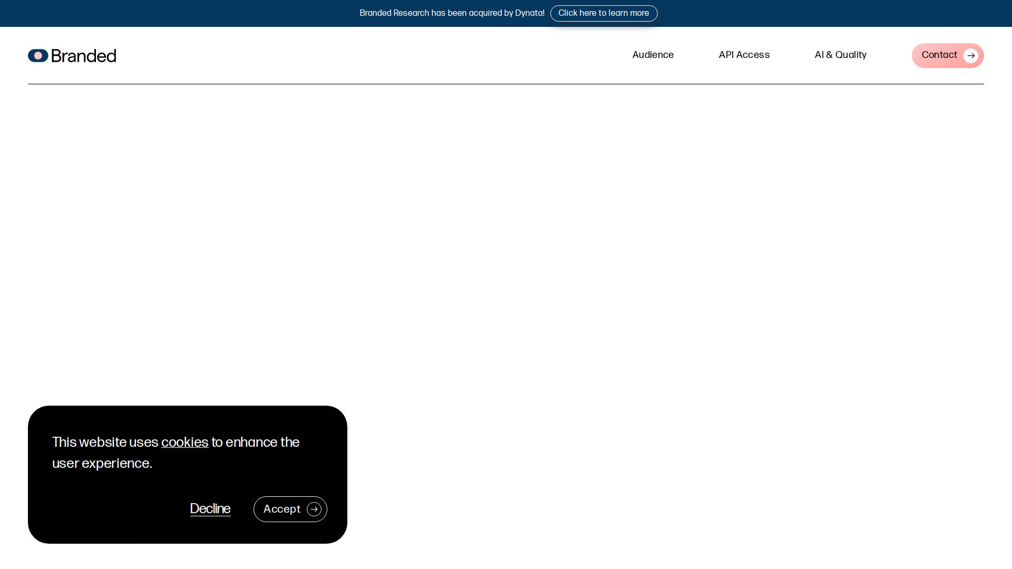Viewport: 1012px width, 569px height.
Task: Open the API Access menu item
Action: [744, 55]
